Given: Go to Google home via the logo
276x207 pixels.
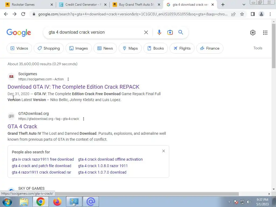Looking at the screenshot, I should tap(19, 33).
